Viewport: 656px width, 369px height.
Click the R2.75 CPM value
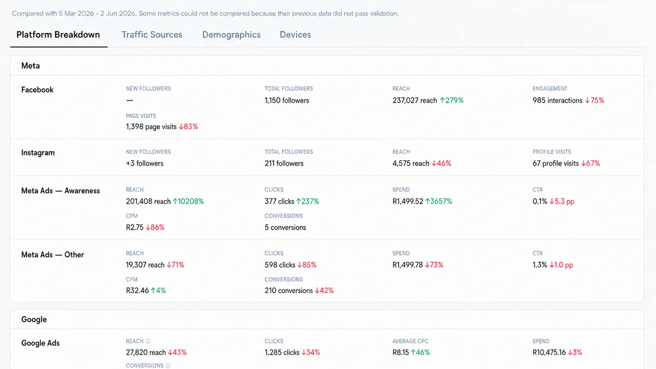(x=135, y=228)
